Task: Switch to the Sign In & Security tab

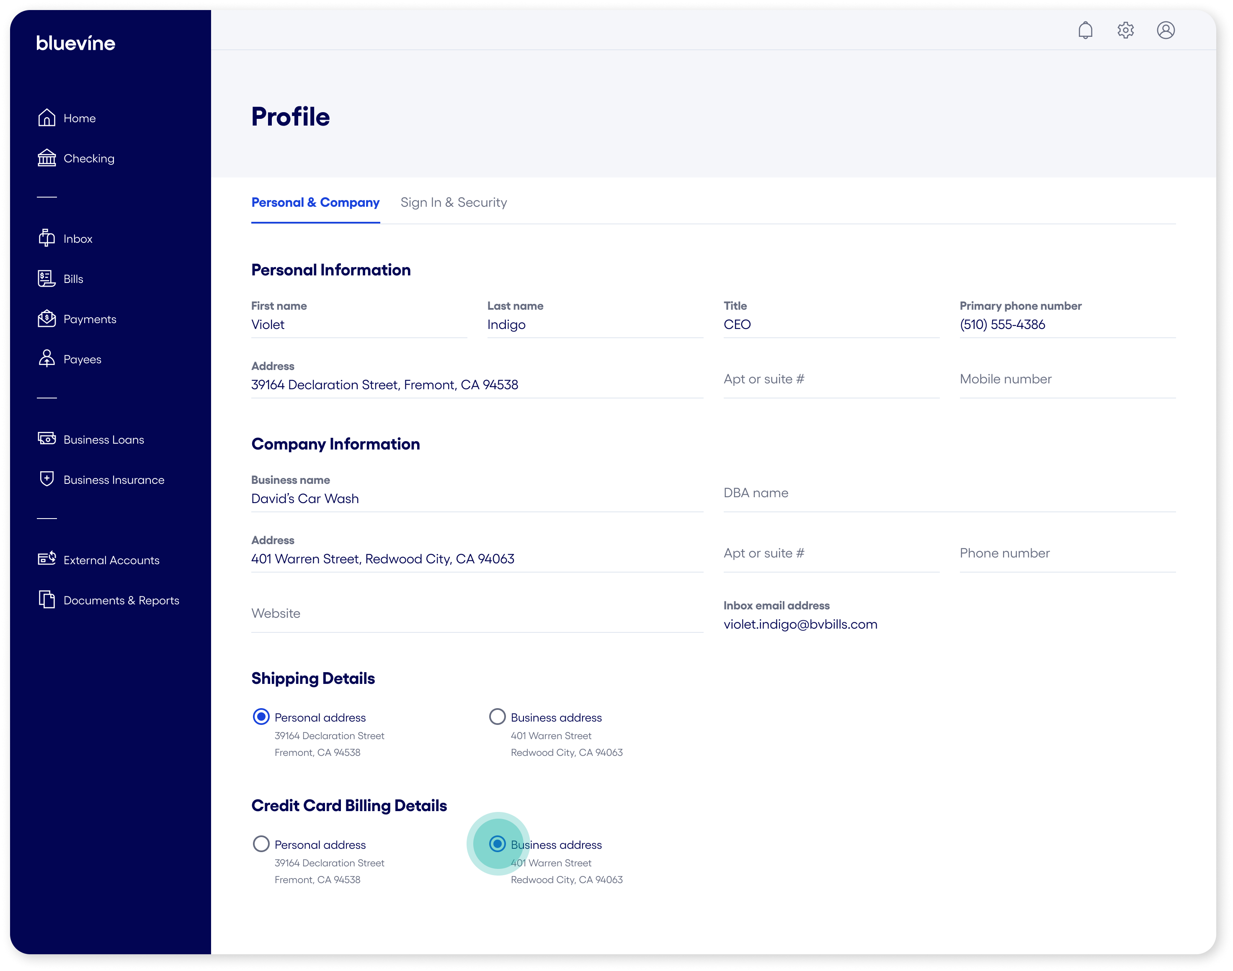Action: point(454,203)
